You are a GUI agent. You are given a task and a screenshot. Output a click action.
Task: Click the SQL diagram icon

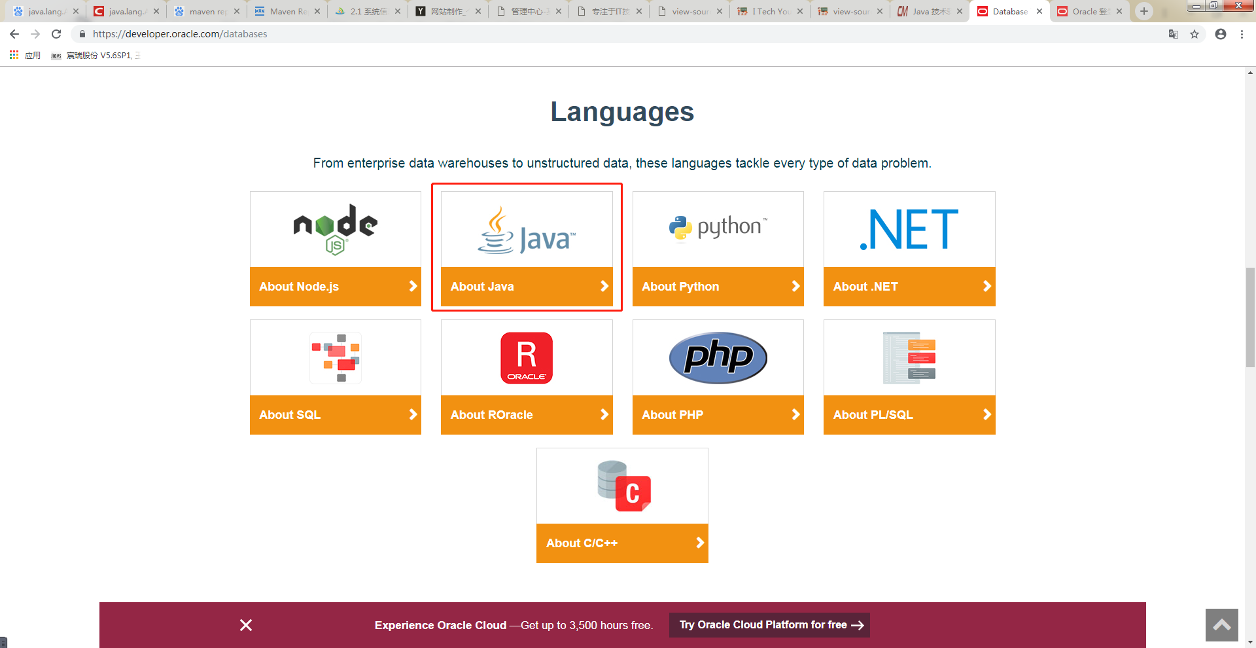coord(336,357)
